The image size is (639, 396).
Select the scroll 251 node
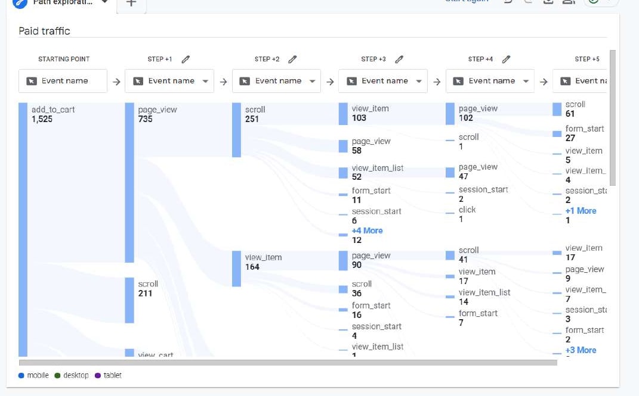click(x=236, y=130)
